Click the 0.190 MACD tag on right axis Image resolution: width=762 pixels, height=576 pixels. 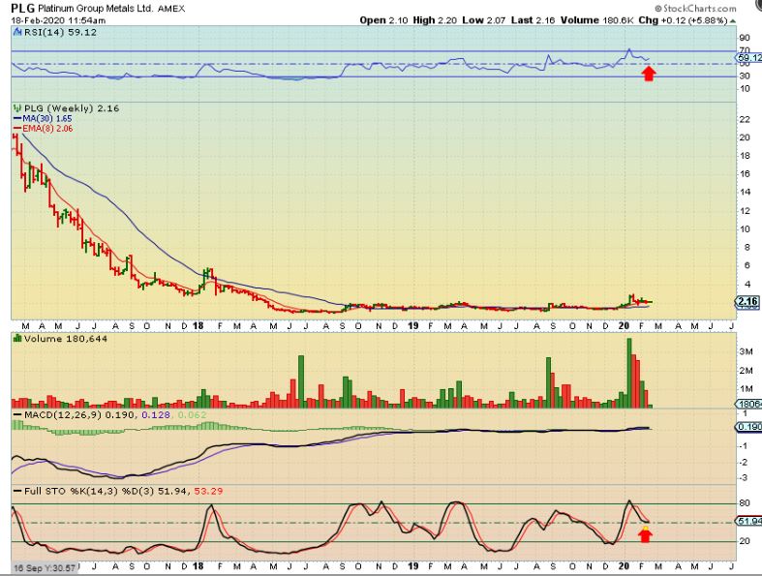coord(748,427)
